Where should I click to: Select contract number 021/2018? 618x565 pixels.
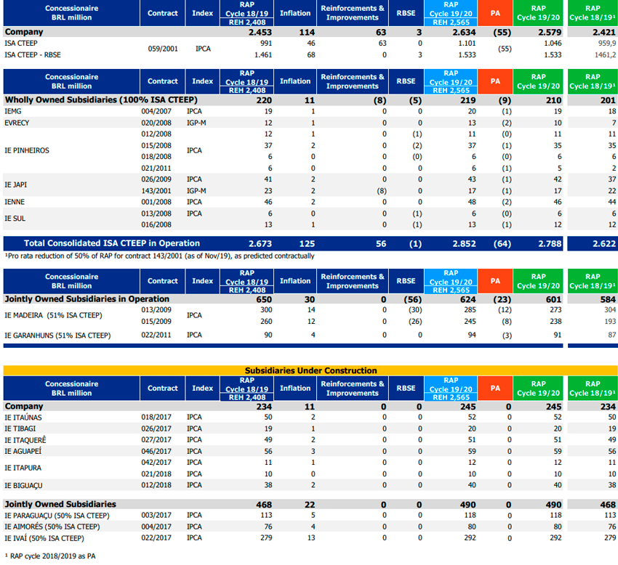tap(156, 473)
